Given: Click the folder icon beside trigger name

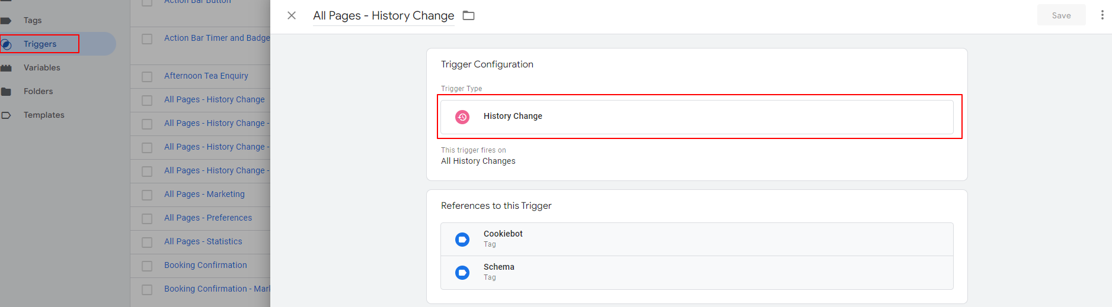Looking at the screenshot, I should tap(469, 15).
